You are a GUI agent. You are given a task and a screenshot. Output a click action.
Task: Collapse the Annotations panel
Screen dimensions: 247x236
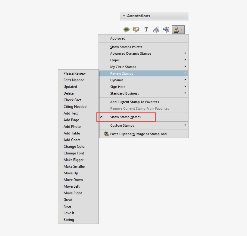click(x=124, y=16)
